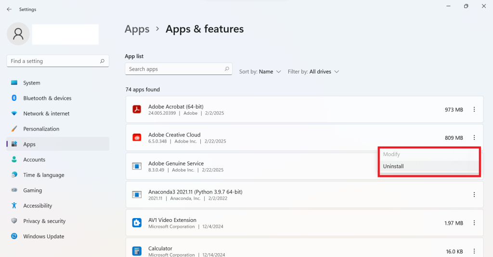Open more options for Adobe Acrobat
The height and width of the screenshot is (257, 493).
pyautogui.click(x=474, y=110)
